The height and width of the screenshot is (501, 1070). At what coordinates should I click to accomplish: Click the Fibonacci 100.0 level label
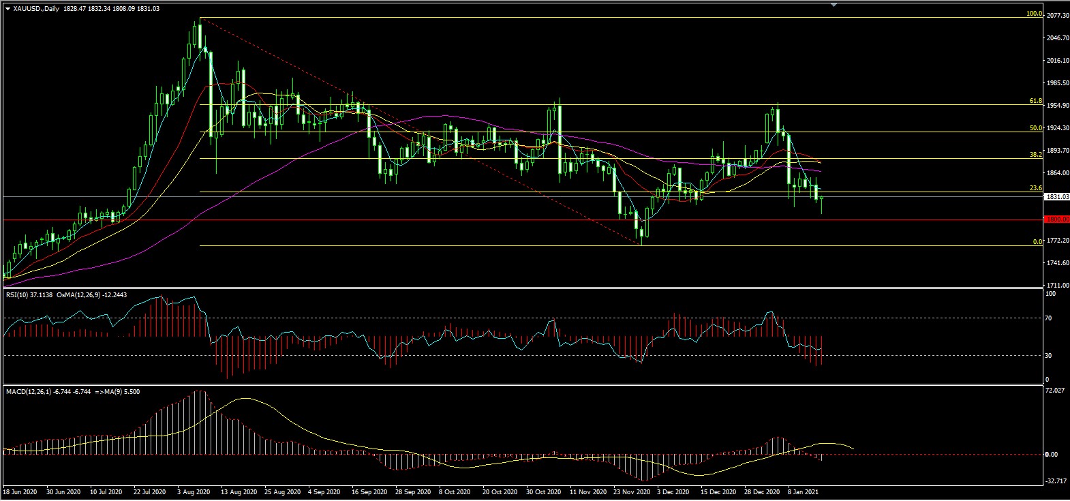coord(1034,14)
